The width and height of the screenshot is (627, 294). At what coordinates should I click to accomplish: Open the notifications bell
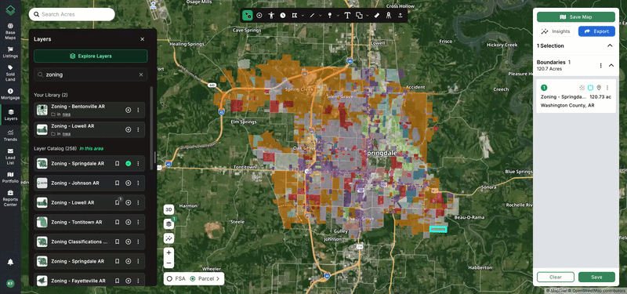(10, 262)
